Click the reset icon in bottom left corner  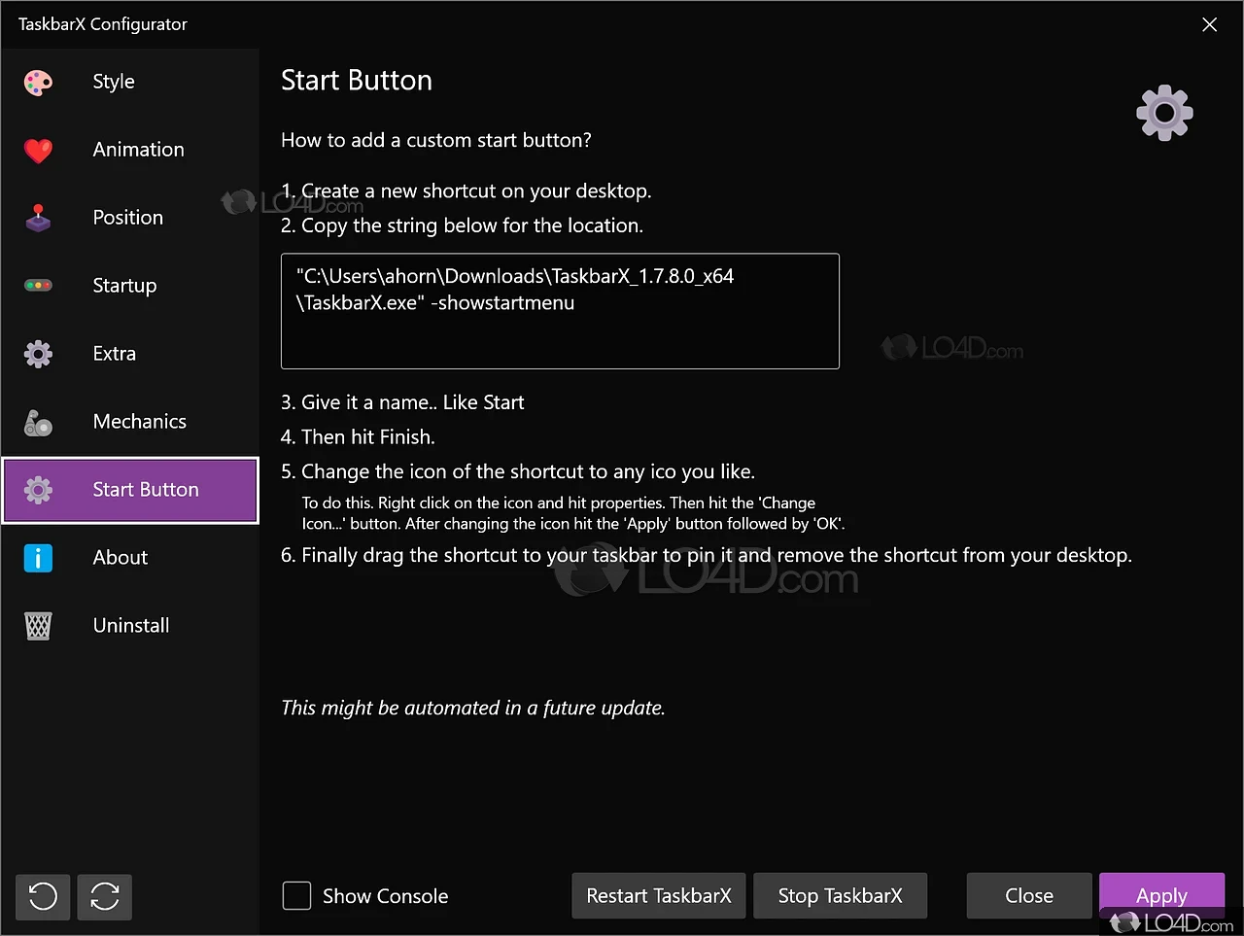coord(42,896)
